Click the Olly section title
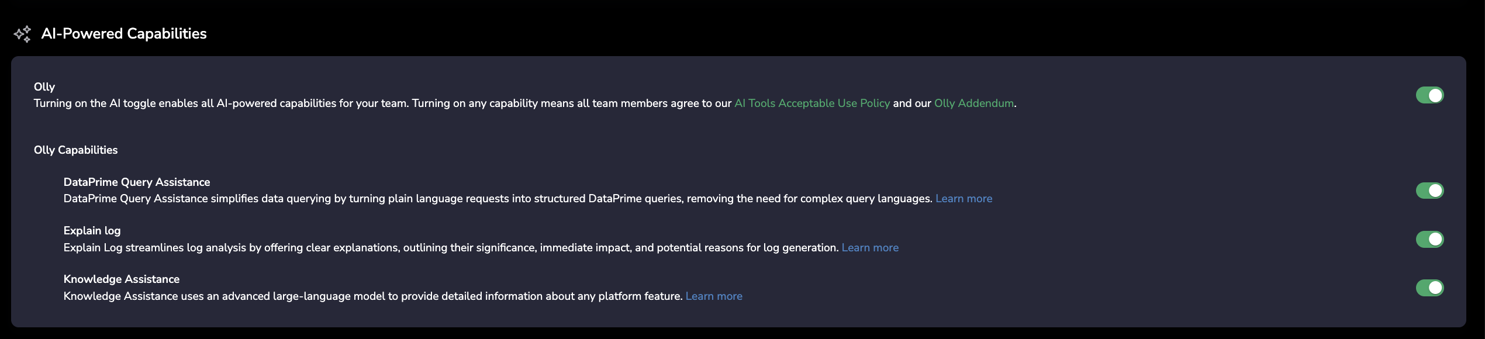 (44, 87)
